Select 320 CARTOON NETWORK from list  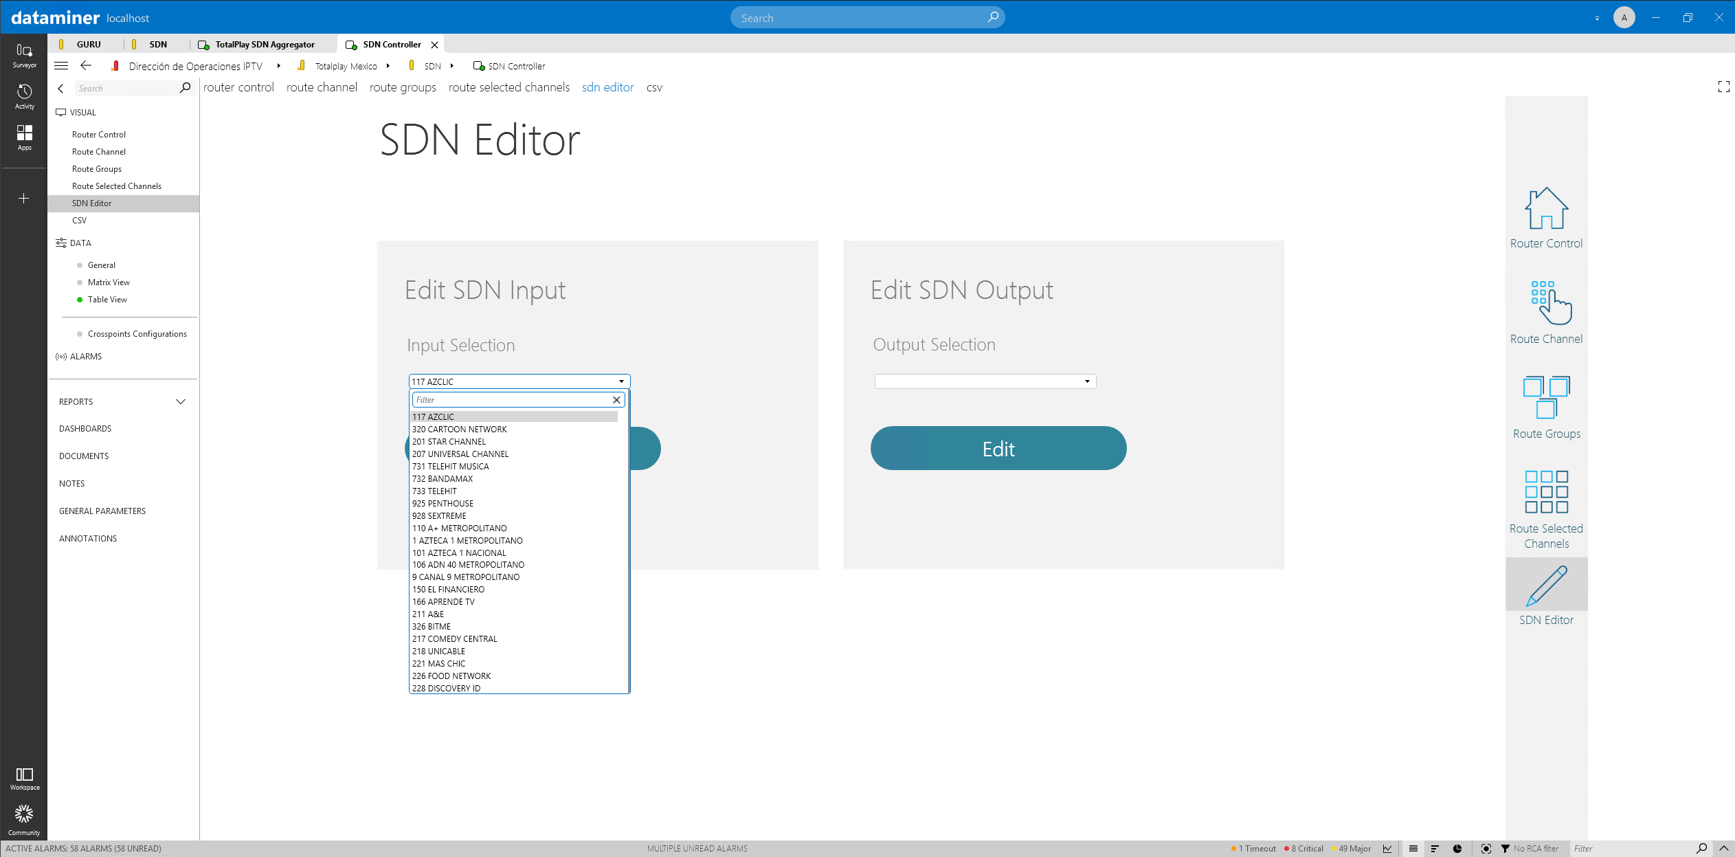coord(514,430)
